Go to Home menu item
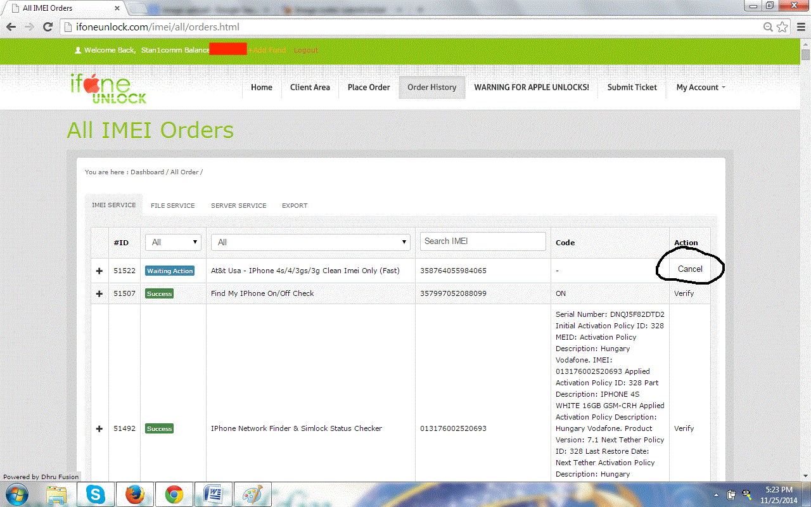Image resolution: width=811 pixels, height=507 pixels. tap(261, 87)
